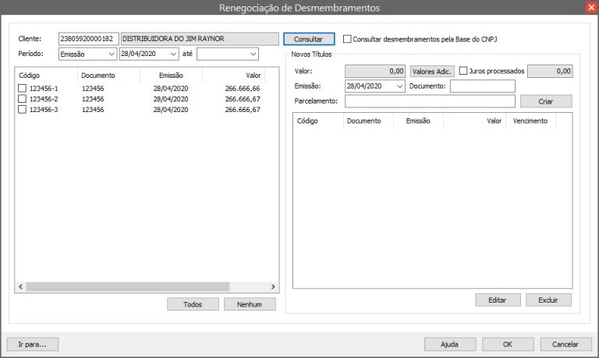Sort by Código column in left list
599x358 pixels.
coord(47,75)
